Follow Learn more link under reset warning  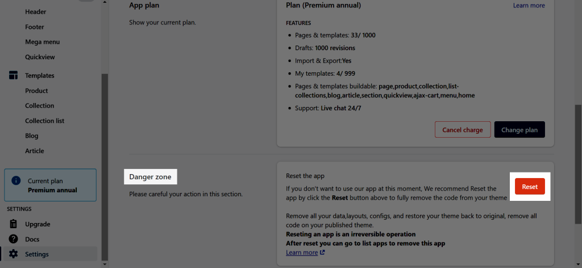point(302,253)
